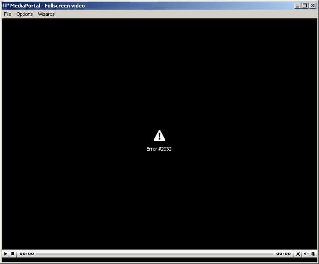Click the Error #2032 message text
The width and height of the screenshot is (319, 264).
(159, 149)
